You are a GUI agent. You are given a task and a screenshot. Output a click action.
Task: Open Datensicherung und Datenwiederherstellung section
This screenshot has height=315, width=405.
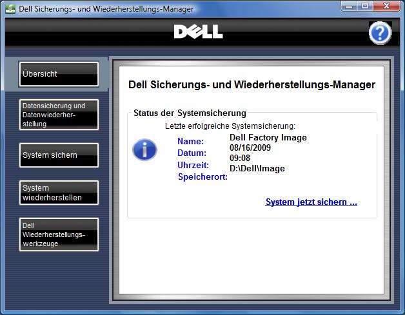coord(59,115)
